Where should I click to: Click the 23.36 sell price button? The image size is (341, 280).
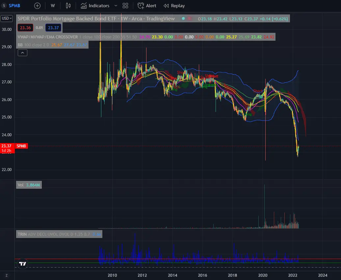click(25, 28)
